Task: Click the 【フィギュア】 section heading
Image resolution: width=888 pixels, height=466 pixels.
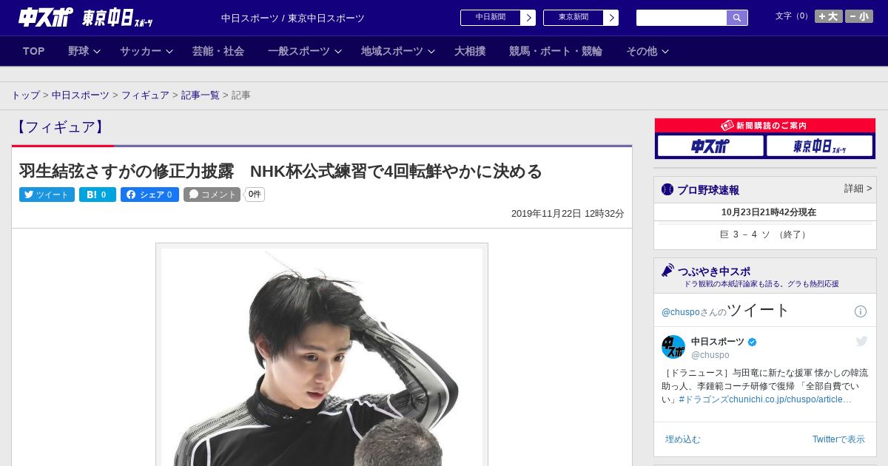Action: tap(60, 127)
